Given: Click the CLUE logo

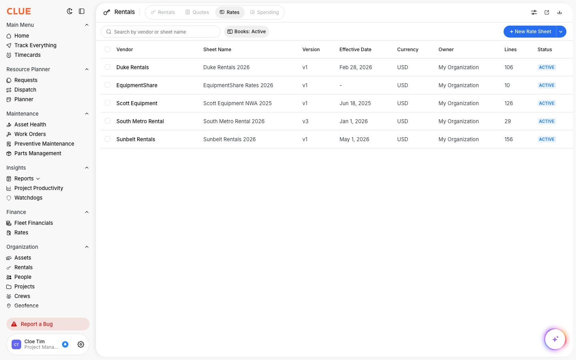Looking at the screenshot, I should click(19, 11).
